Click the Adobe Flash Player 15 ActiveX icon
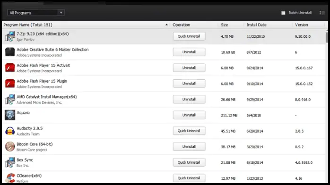Image resolution: width=330 pixels, height=185 pixels. [10, 68]
